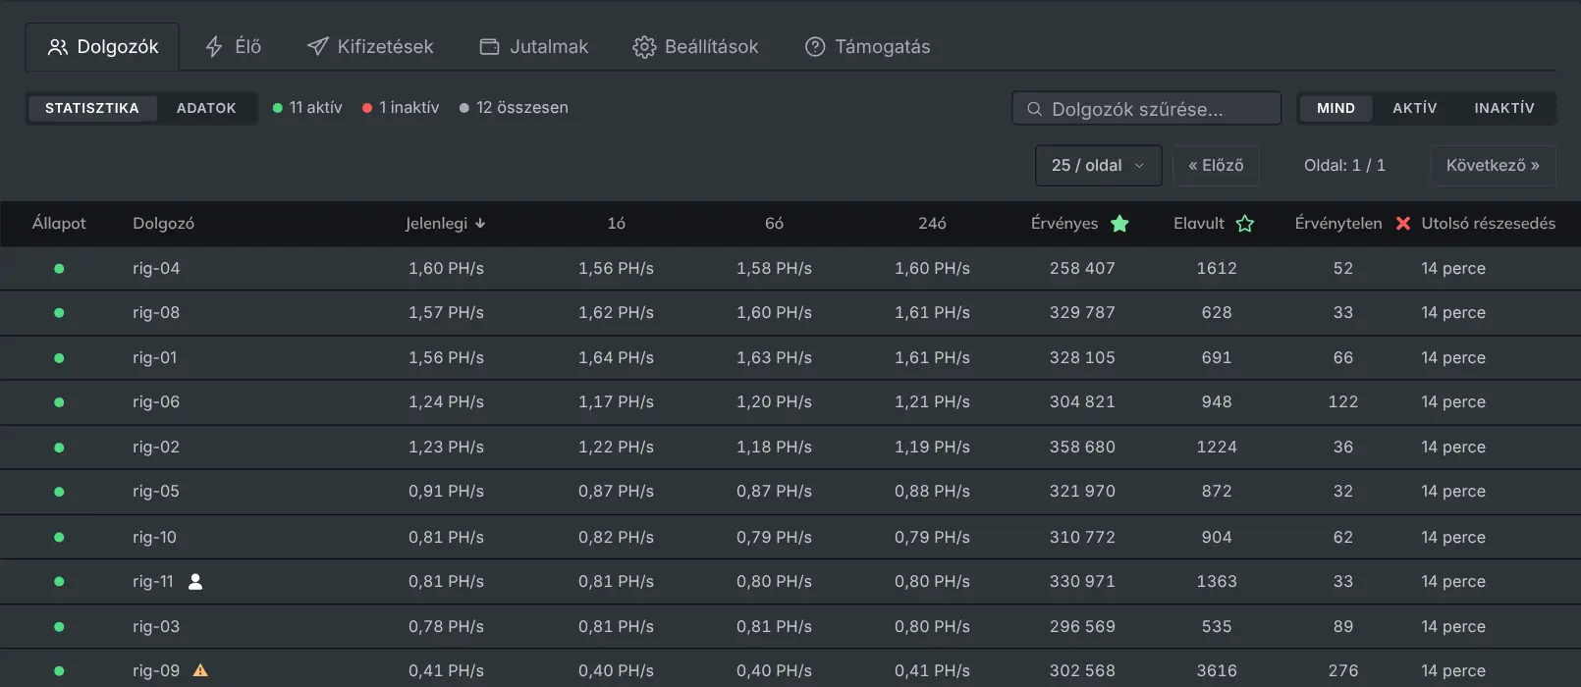Click the Állapot column header
The height and width of the screenshot is (687, 1581).
59,224
